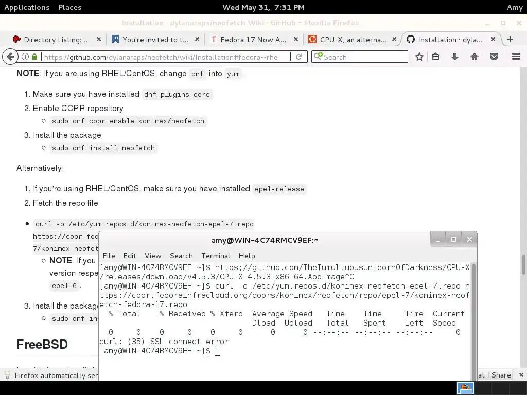The height and width of the screenshot is (395, 527).
Task: Close the Installation wiki tab
Action: pyautogui.click(x=493, y=39)
